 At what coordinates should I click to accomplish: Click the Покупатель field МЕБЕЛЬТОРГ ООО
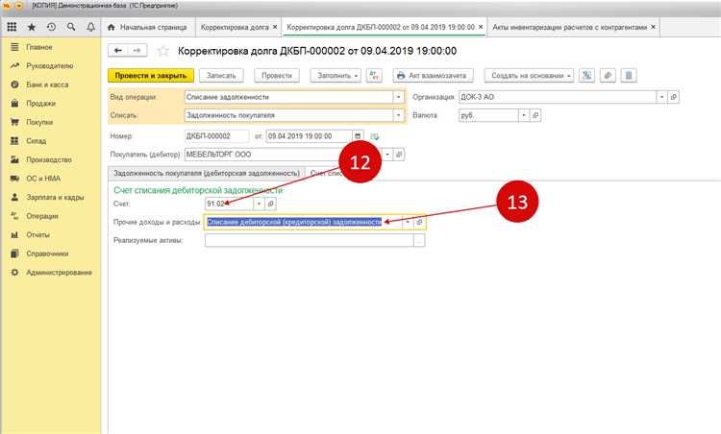tap(283, 155)
